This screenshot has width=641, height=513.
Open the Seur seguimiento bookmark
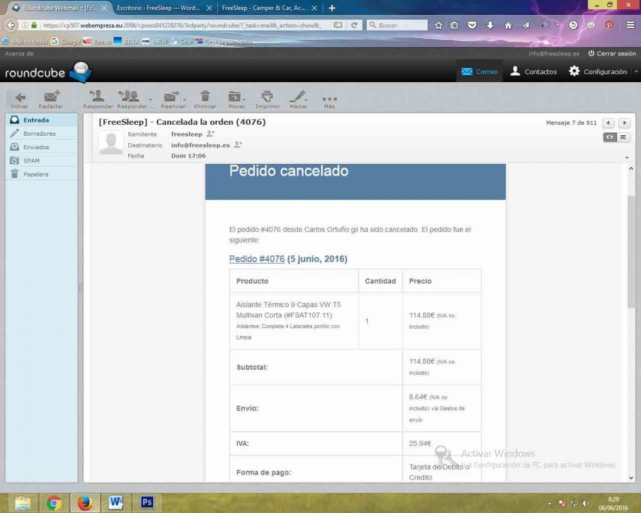point(223,41)
